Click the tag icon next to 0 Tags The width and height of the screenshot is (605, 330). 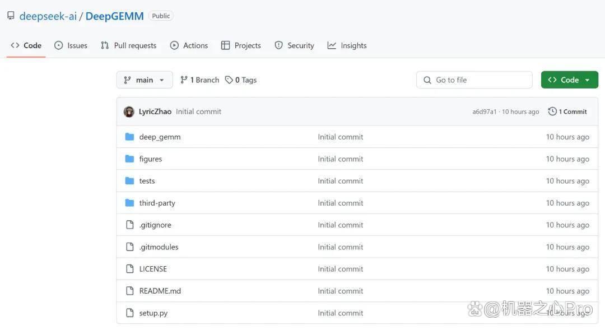229,80
